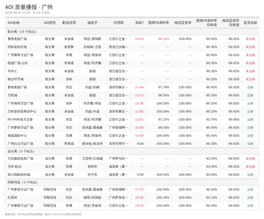
Task: Select the '是否达标' column header
Action: coord(250,23)
